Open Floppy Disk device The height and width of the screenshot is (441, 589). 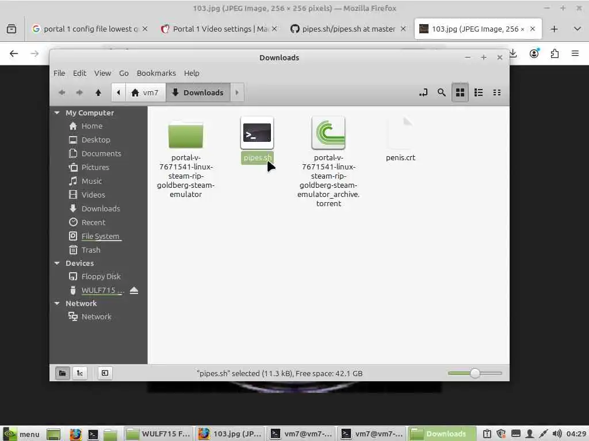(101, 276)
